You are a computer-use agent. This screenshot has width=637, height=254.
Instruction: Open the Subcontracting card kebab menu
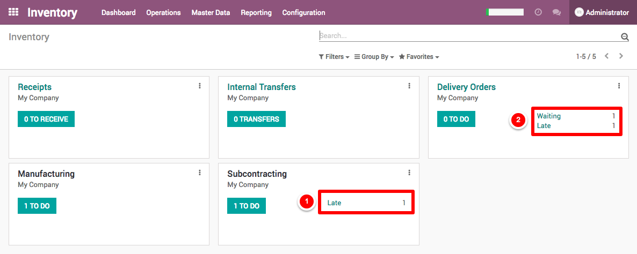(x=409, y=173)
